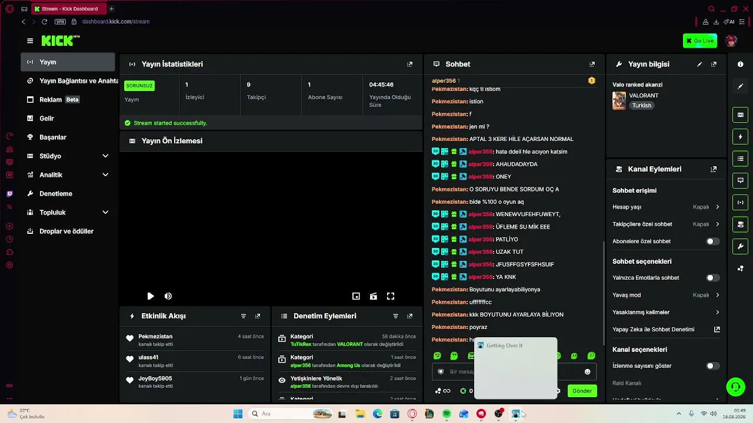The height and width of the screenshot is (423, 753).
Task: Toggle the chat widget icon in right strip
Action: (741, 180)
